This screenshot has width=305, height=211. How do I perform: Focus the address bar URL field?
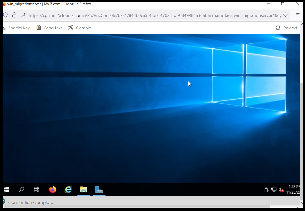click(x=155, y=15)
